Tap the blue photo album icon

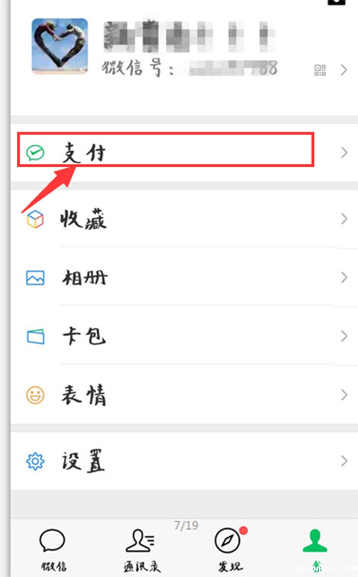(x=35, y=278)
